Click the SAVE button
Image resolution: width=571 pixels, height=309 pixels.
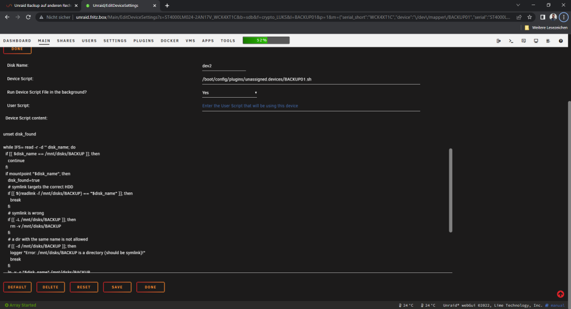pyautogui.click(x=117, y=287)
